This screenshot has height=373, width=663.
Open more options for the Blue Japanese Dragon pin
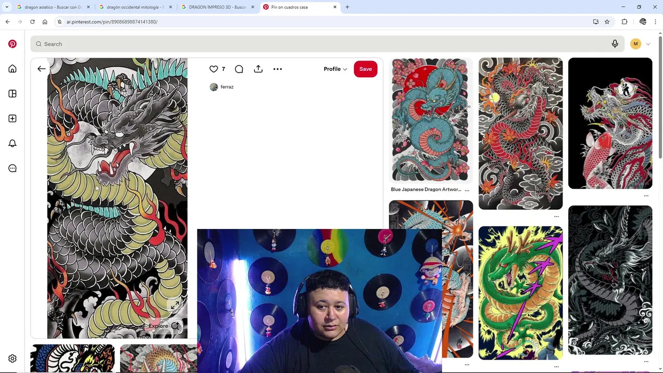click(467, 190)
